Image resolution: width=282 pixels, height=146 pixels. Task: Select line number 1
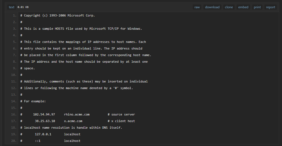[15, 15]
